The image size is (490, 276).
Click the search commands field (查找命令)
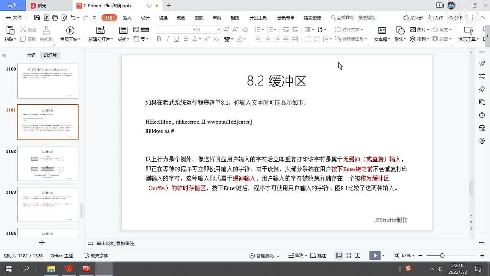[353, 18]
